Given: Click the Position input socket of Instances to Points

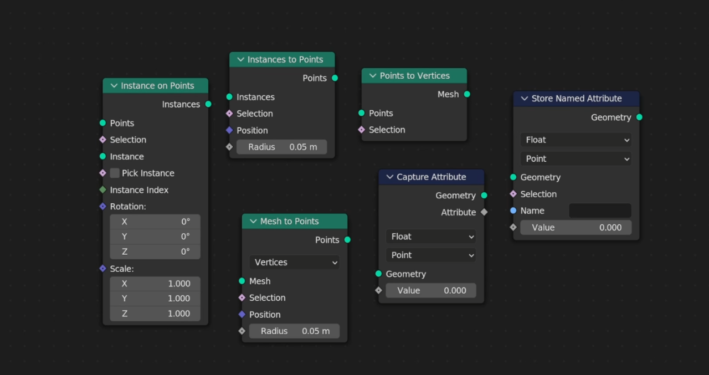Looking at the screenshot, I should pos(229,130).
